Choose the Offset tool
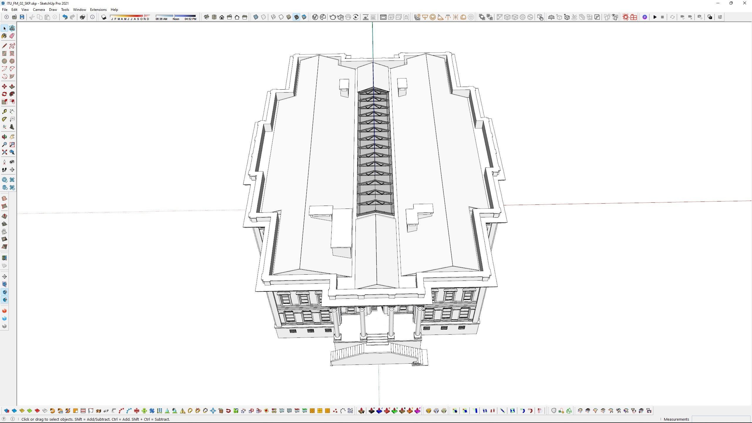 [x=12, y=102]
